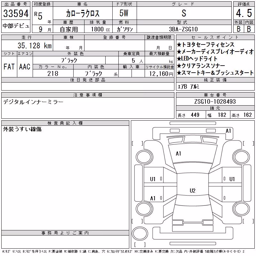The image size is (256, 256).
Task: Click the sales point トヨタセーフティセンス
Action: (x=206, y=44)
